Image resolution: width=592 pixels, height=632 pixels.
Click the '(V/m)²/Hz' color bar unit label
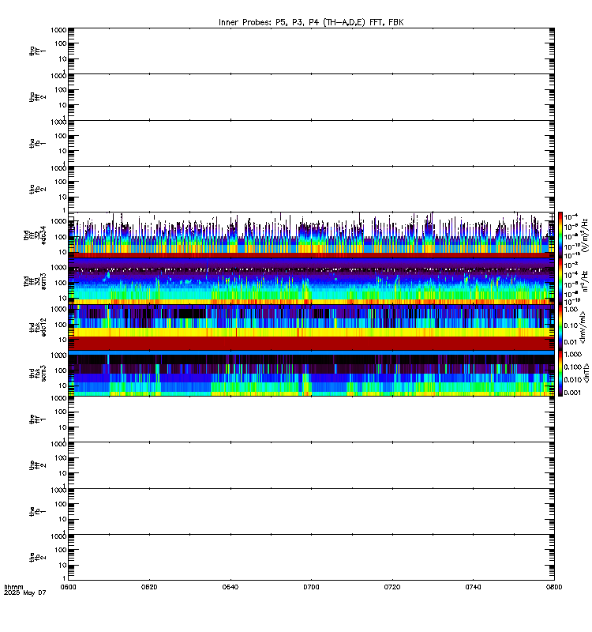click(585, 235)
